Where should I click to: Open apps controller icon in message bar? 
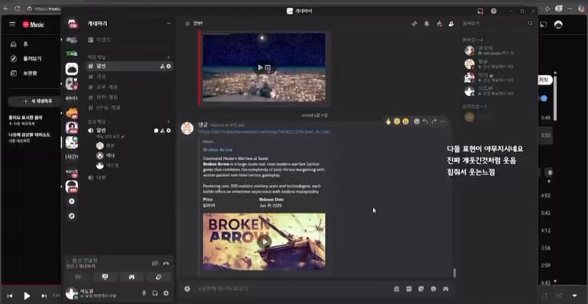[x=445, y=289]
